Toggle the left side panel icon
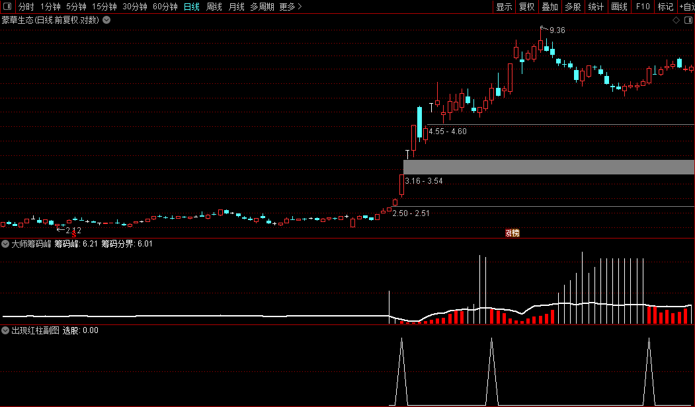The height and width of the screenshot is (407, 695). click(7, 7)
